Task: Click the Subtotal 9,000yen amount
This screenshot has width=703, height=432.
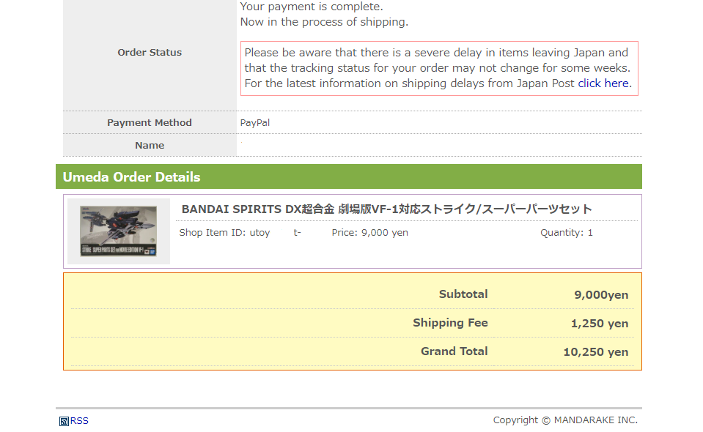Action: [x=601, y=294]
